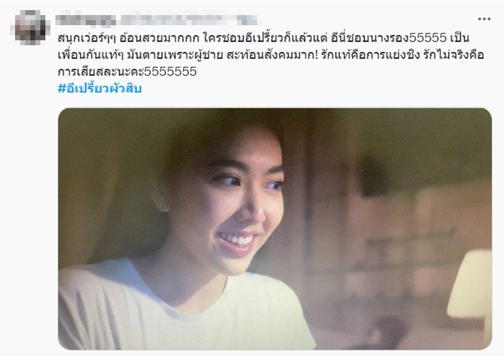Open the attached photo of smiling woman
This screenshot has height=356, width=504.
[x=275, y=229]
